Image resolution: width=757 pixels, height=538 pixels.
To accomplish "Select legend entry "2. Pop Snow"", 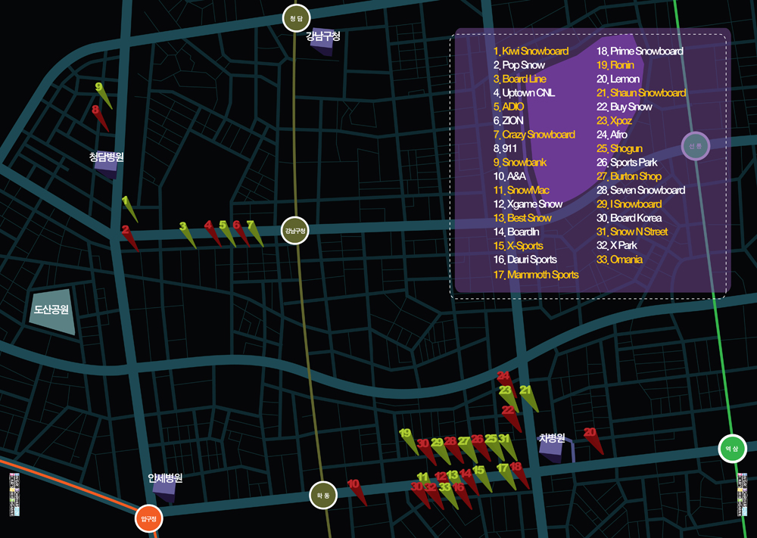I will pos(519,65).
